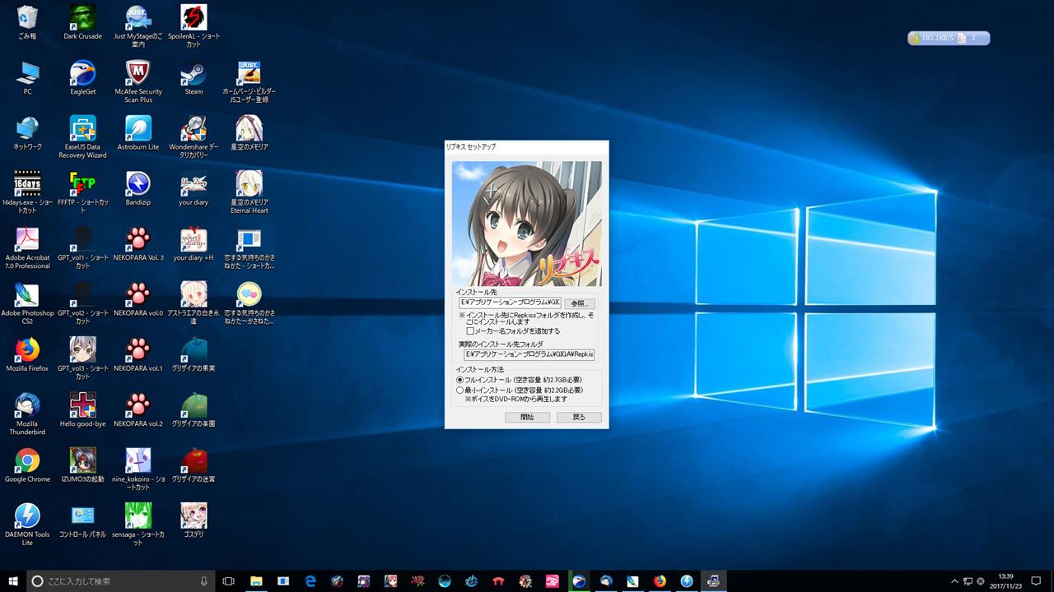Switch to the setup installer taskbar item
Viewport: 1054px width, 592px height.
coord(713,580)
